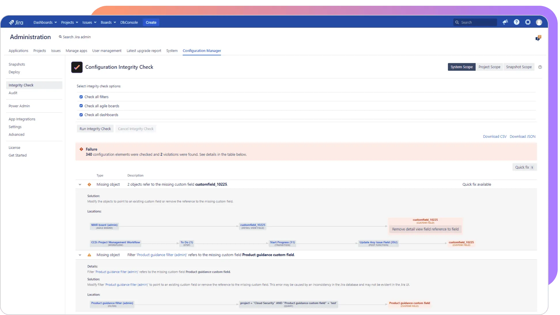Switch to Project Scope
This screenshot has width=560, height=315.
tap(489, 67)
